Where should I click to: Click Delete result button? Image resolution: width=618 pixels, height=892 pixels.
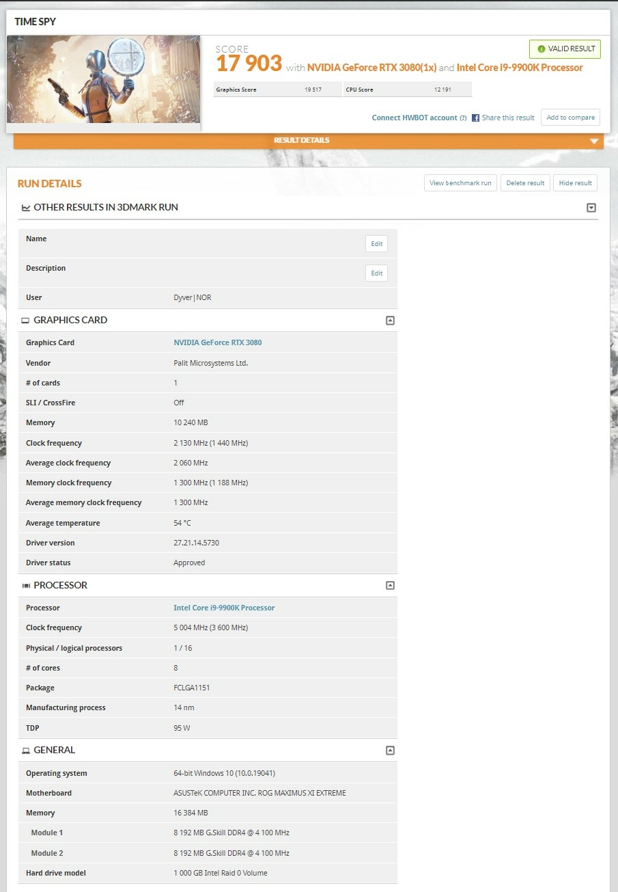coord(525,183)
